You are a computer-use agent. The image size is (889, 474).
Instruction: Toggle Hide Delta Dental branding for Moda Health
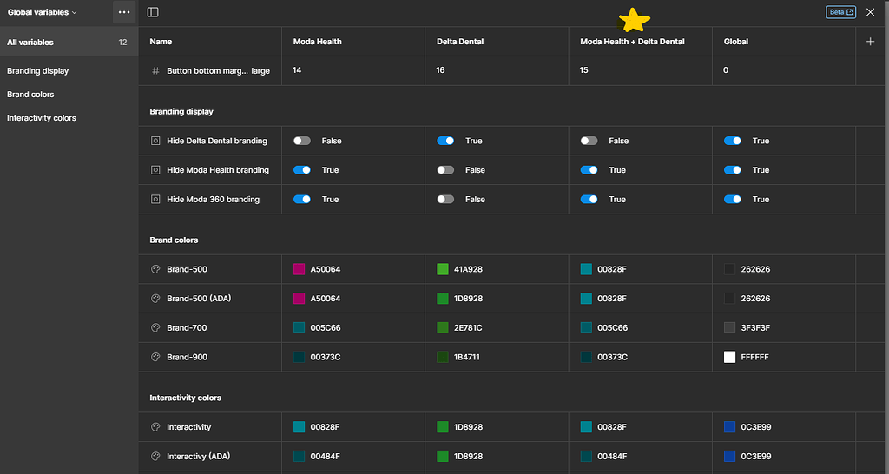[302, 141]
